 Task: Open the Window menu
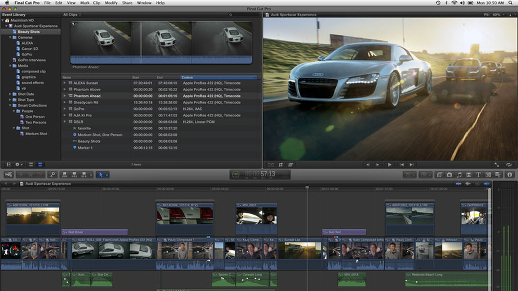click(x=144, y=3)
